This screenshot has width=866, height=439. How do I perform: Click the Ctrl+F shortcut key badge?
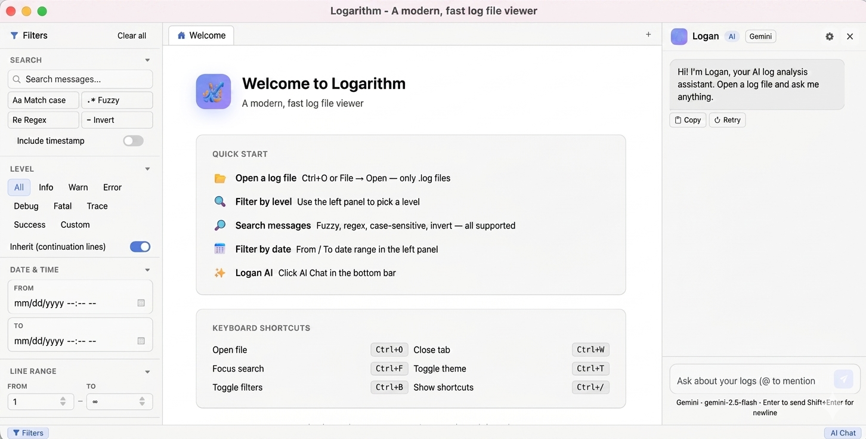coord(389,369)
